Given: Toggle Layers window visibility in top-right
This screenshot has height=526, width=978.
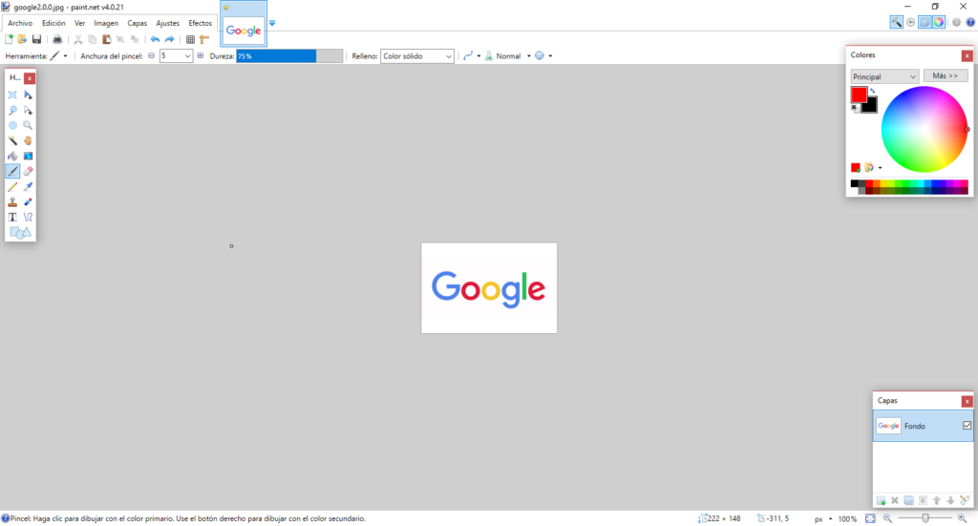Looking at the screenshot, I should point(925,23).
